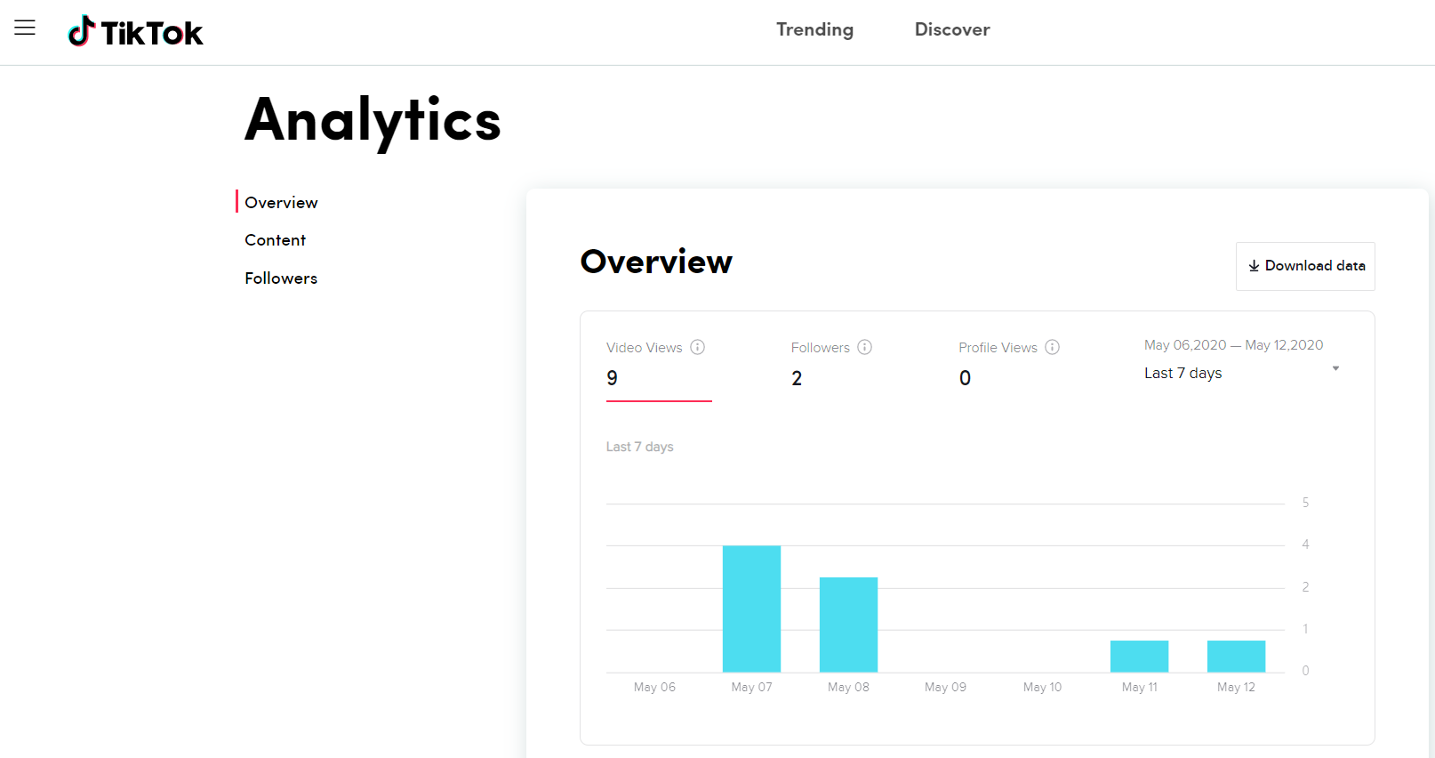Image resolution: width=1435 pixels, height=758 pixels.
Task: Click the date range dropdown arrow
Action: pyautogui.click(x=1335, y=368)
